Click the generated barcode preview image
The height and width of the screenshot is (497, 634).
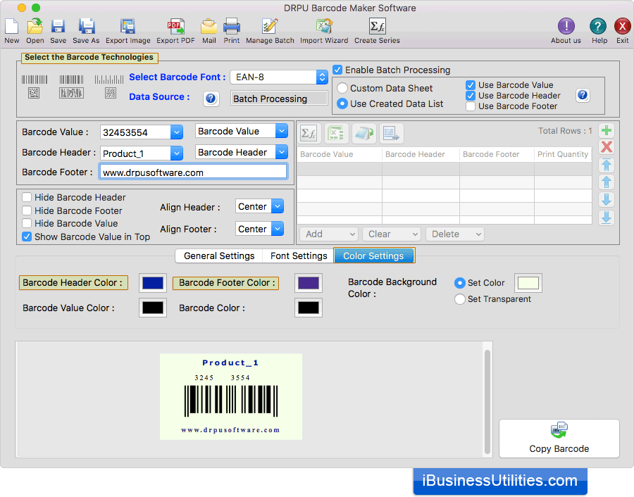coord(231,396)
